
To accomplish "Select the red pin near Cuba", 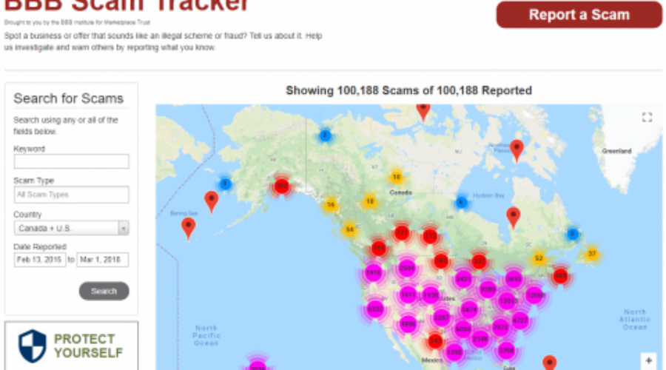I will tap(549, 363).
